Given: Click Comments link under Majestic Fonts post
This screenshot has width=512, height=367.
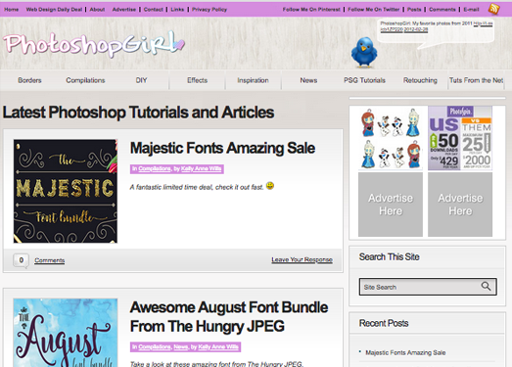Looking at the screenshot, I should (50, 260).
